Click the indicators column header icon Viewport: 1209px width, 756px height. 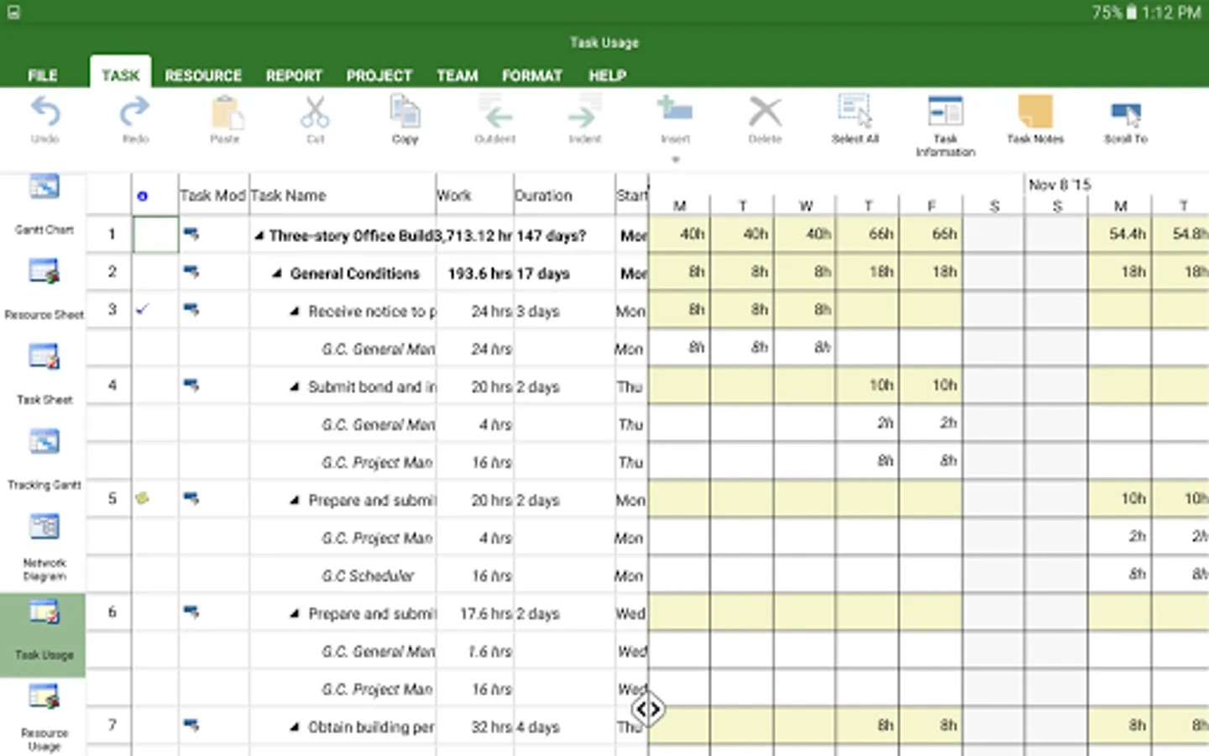(142, 196)
